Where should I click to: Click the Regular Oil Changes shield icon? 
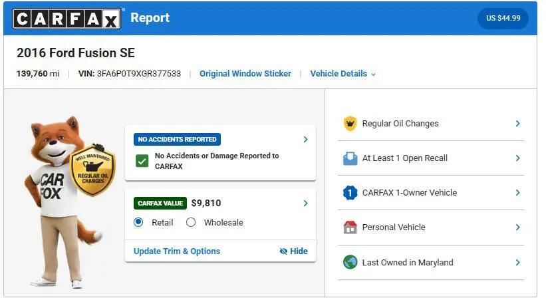point(350,123)
